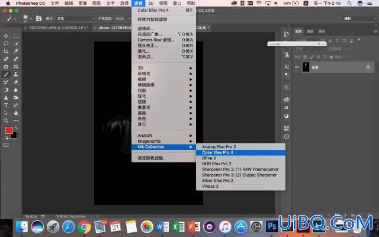Image resolution: width=379 pixels, height=237 pixels.
Task: Expand the 3D filter submenu
Action: tap(163, 68)
